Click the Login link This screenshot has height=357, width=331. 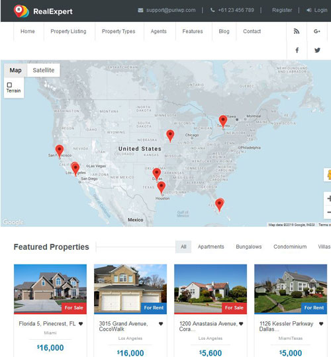pyautogui.click(x=317, y=10)
